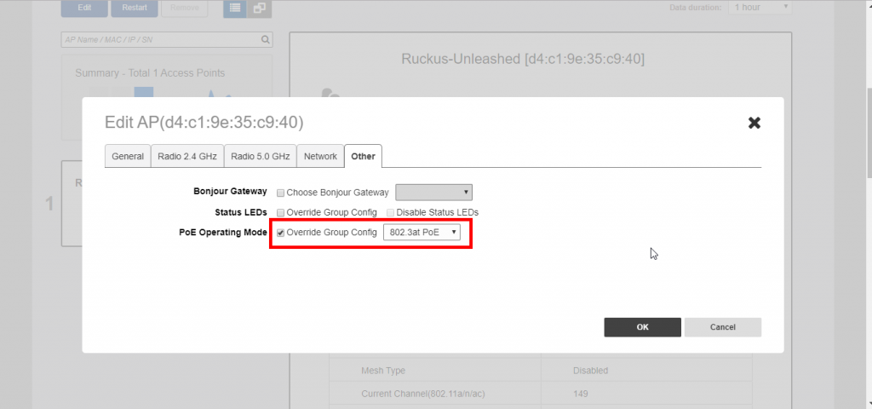Switch to the tiled windows view icon
The width and height of the screenshot is (872, 409).
(x=259, y=9)
